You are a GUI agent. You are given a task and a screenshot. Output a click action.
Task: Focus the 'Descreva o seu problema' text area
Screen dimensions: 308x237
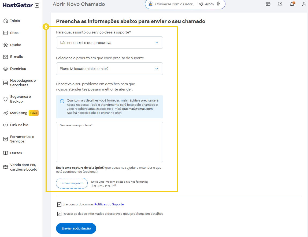click(109, 143)
